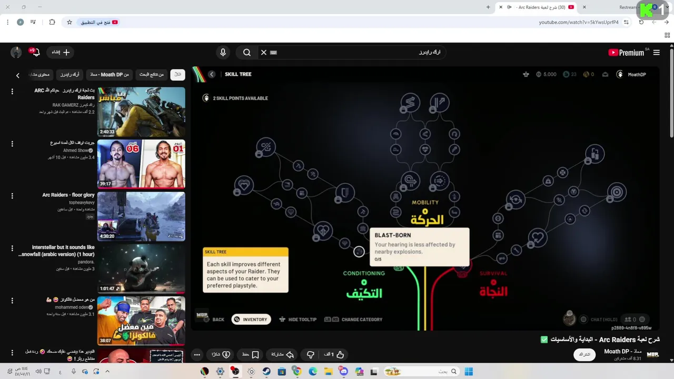Open the 38:07 فالكونز video thumbnail
Screen dimensions: 674x379
pyautogui.click(x=141, y=320)
